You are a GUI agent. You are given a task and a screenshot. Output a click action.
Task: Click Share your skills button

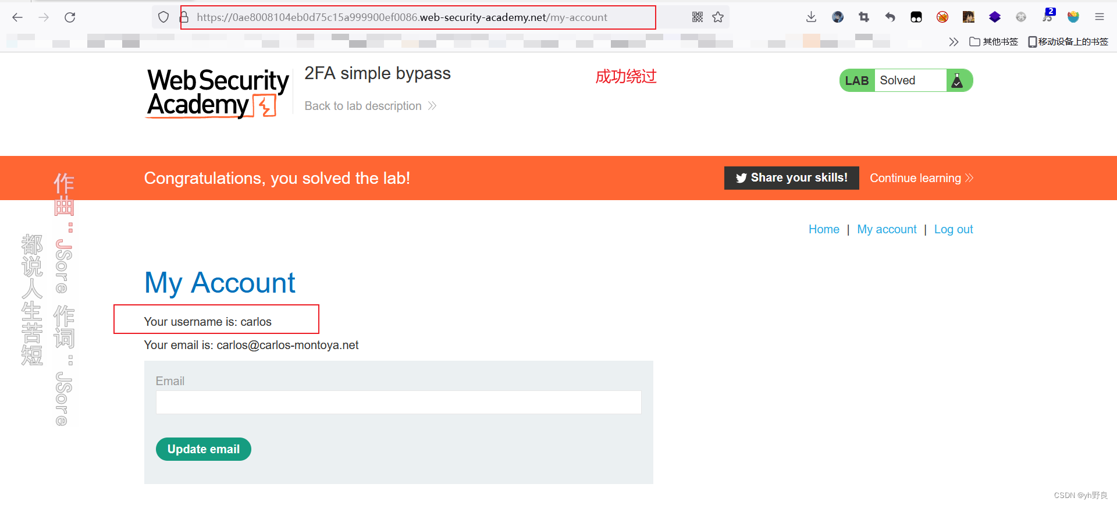pos(791,178)
